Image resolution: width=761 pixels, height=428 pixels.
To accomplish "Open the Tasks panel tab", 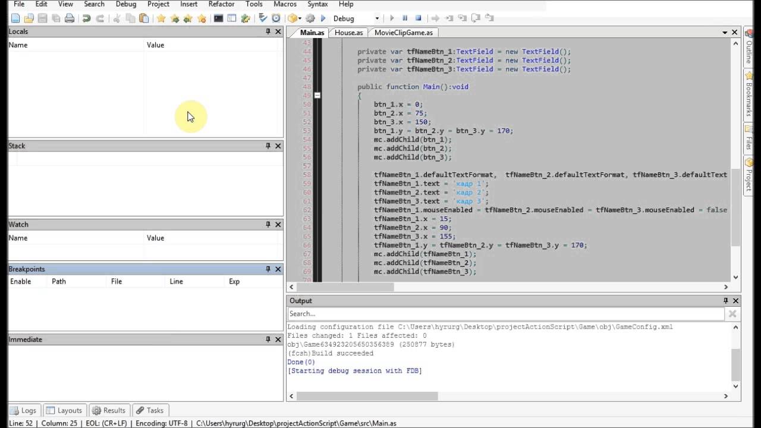I will [149, 410].
